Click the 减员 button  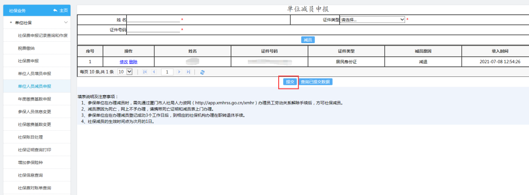(x=308, y=40)
